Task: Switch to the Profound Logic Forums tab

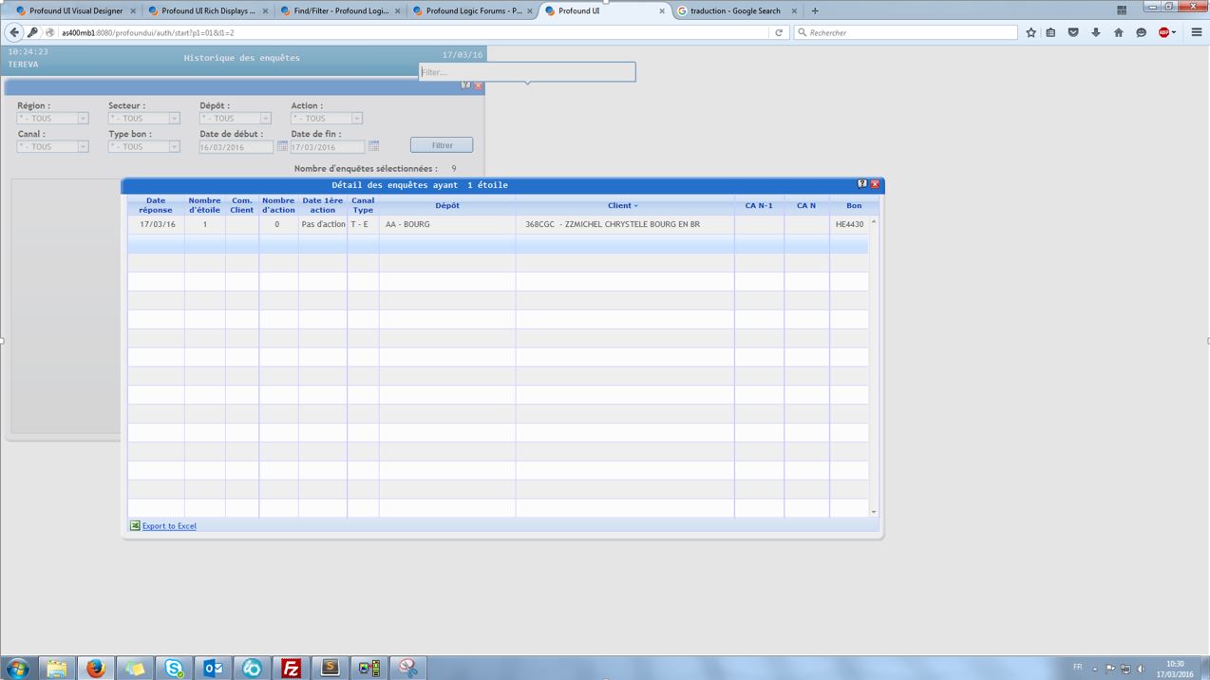Action: pos(473,10)
